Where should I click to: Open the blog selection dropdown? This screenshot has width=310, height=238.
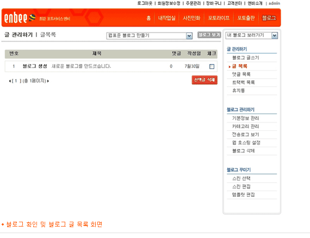tap(149, 36)
